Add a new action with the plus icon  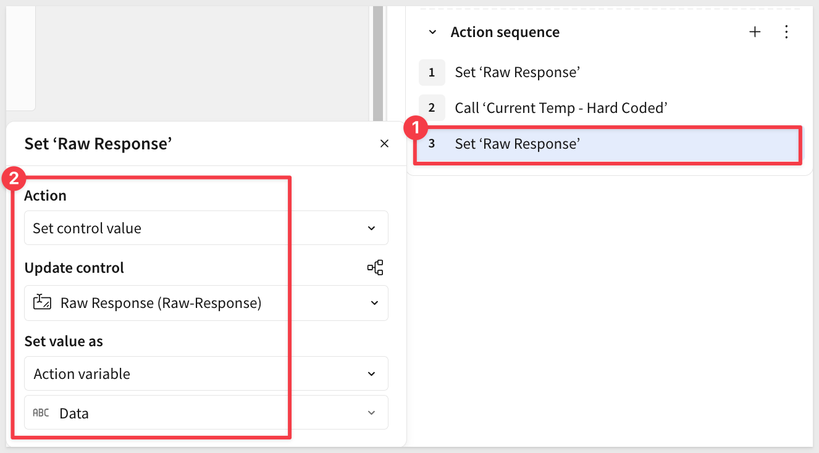tap(755, 32)
